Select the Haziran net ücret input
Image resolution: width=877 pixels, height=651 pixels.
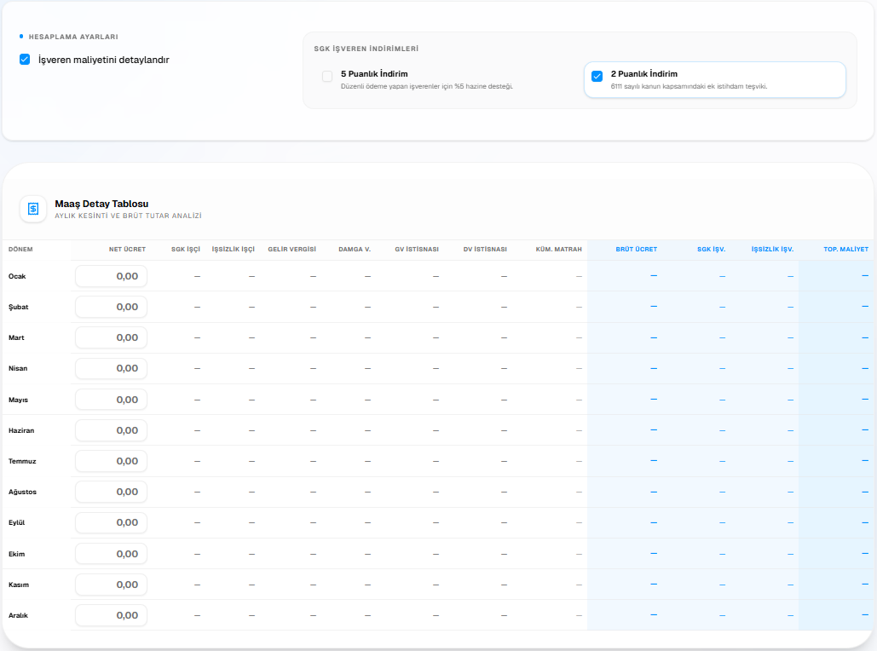point(112,430)
